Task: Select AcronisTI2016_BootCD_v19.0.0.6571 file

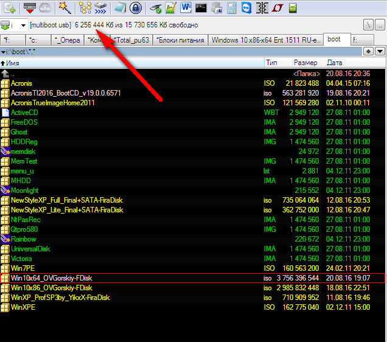Action: pyautogui.click(x=192, y=93)
